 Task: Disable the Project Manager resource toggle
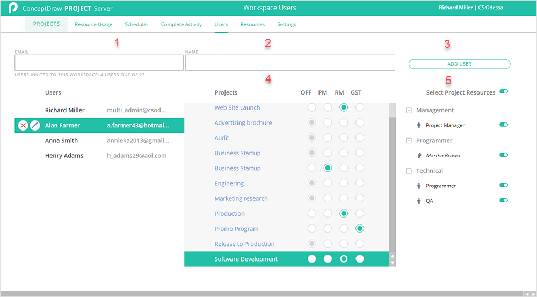504,125
